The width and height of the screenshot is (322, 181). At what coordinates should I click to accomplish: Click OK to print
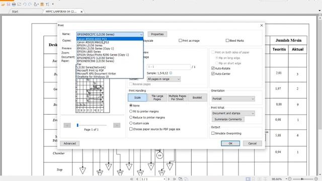tap(230, 143)
